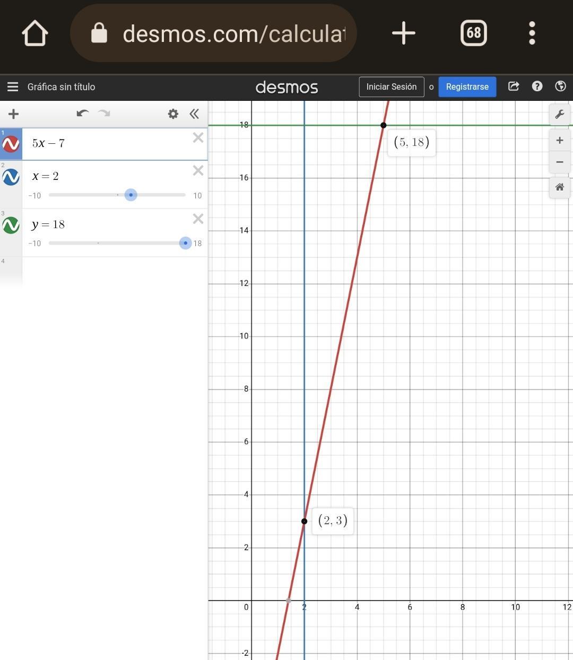Collapse the expression list panel
The image size is (573, 660).
coord(194,114)
